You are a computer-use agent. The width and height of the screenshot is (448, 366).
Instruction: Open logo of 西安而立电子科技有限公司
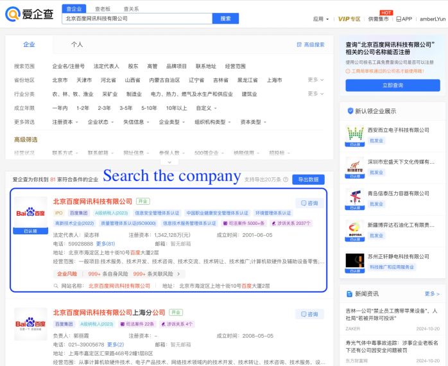(355, 135)
